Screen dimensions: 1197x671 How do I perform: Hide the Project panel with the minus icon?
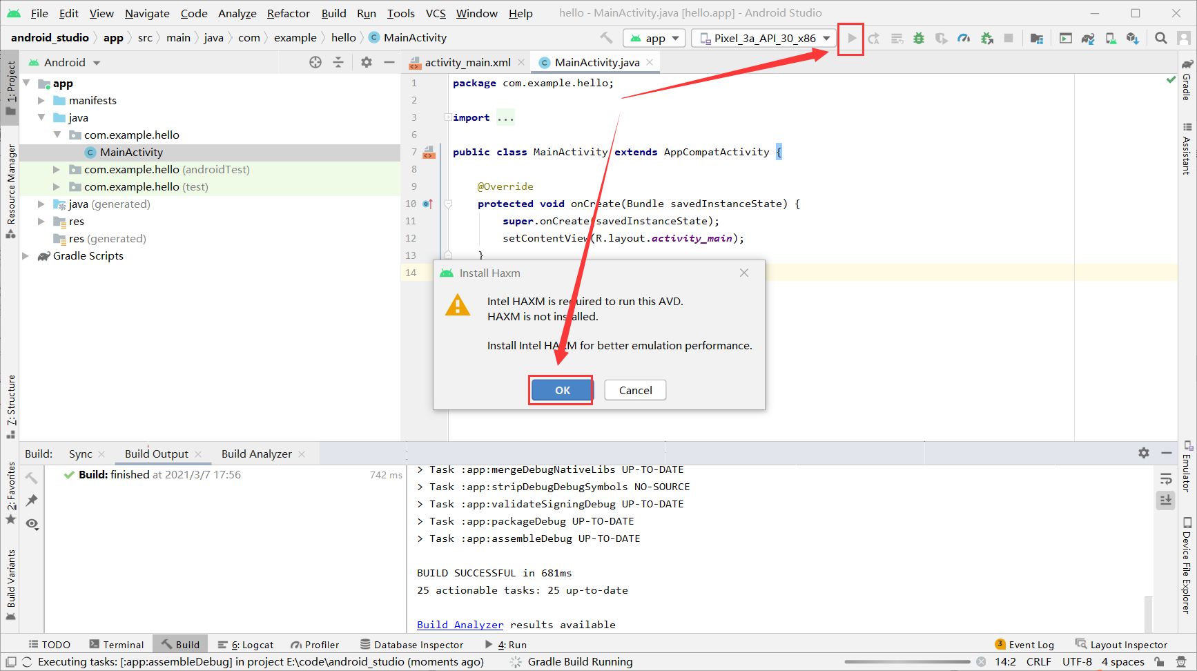click(x=389, y=62)
